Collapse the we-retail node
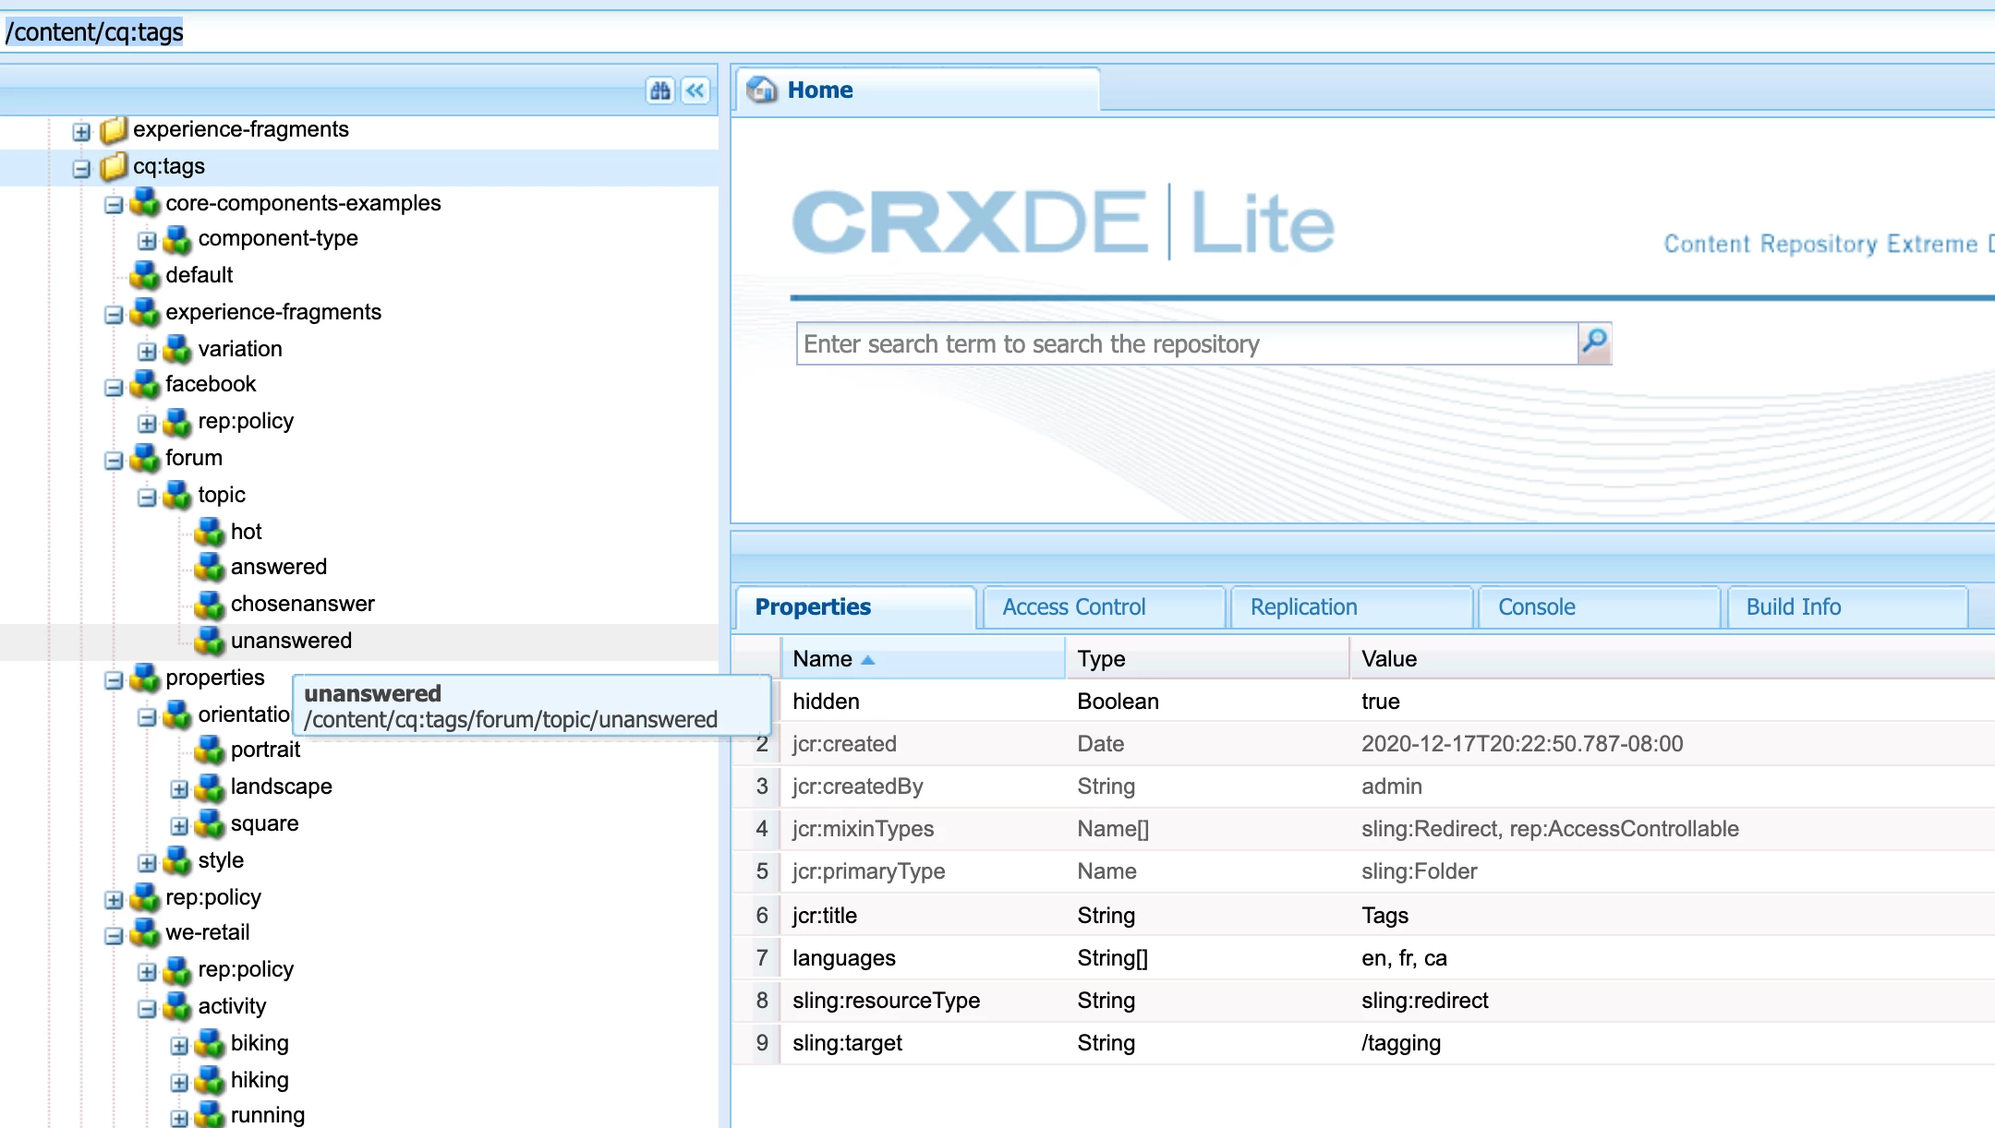Screen dimensions: 1995x1128 114,934
